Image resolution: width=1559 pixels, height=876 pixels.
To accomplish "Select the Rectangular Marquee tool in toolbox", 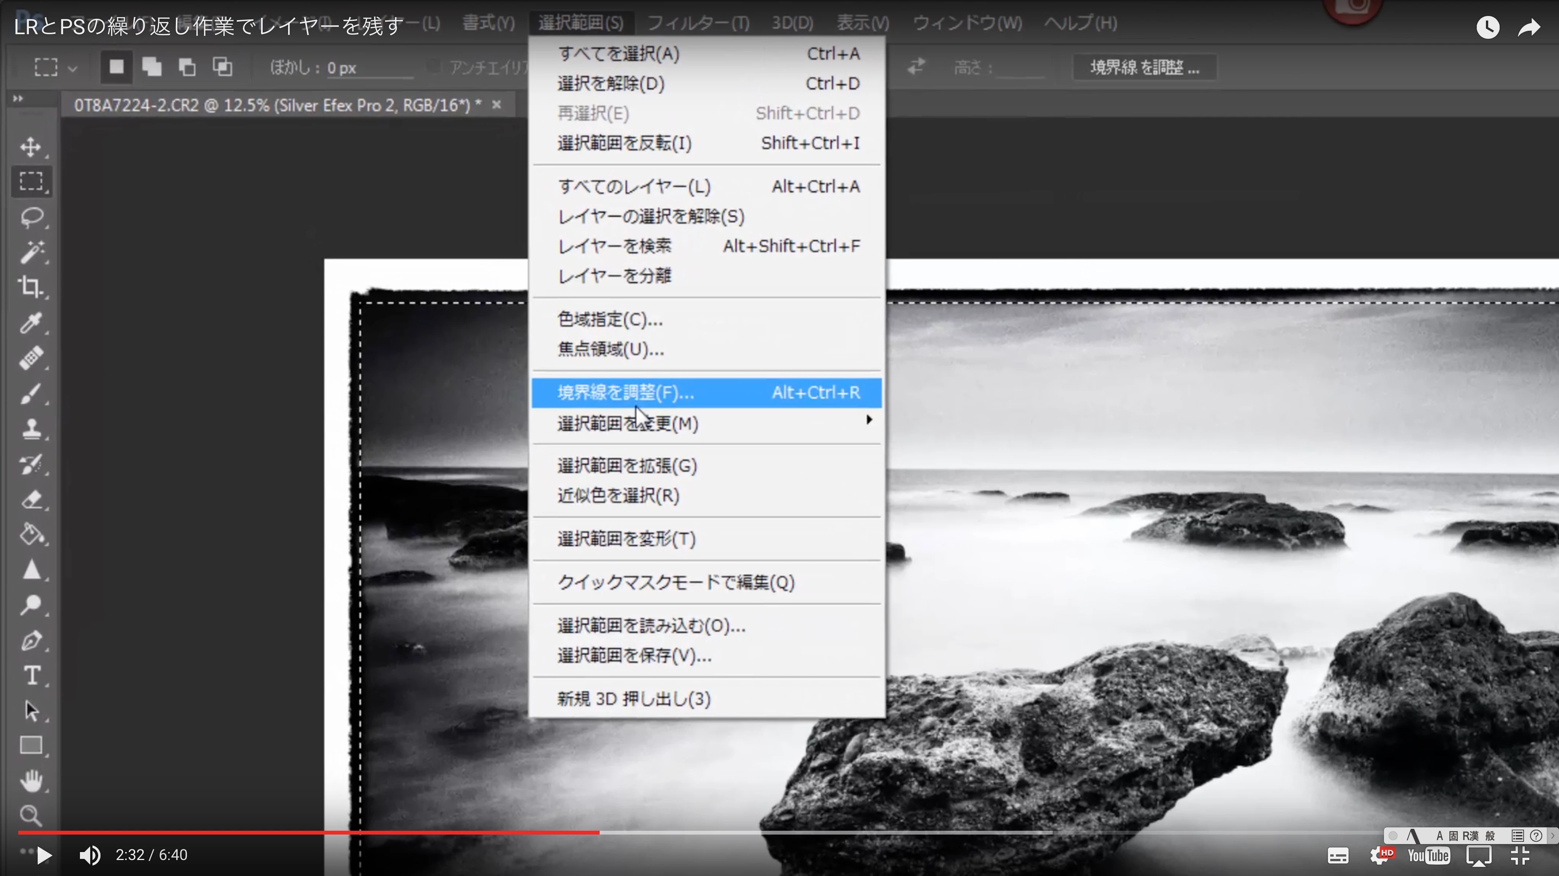I will 31,181.
